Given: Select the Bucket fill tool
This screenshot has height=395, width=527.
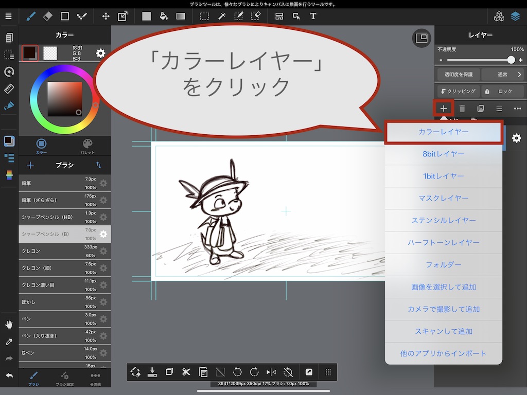Looking at the screenshot, I should [x=164, y=16].
